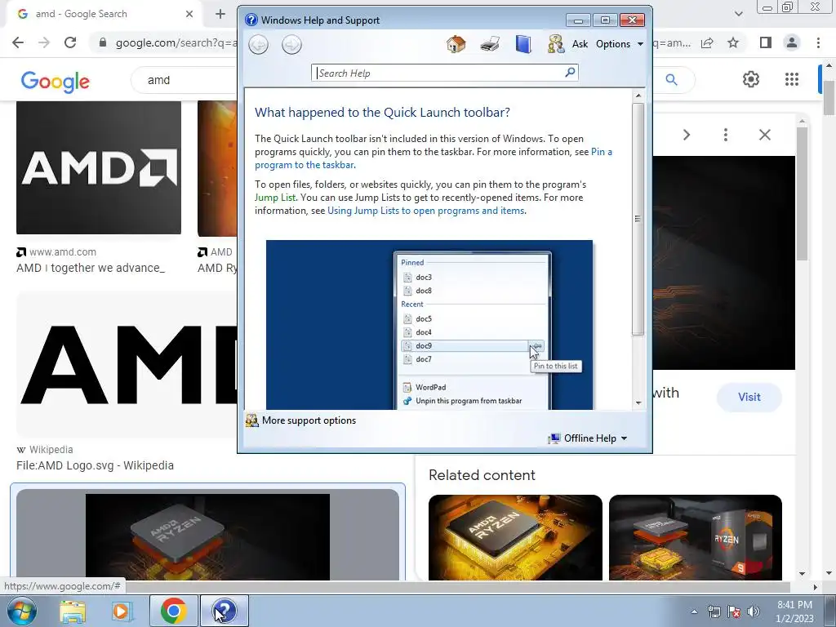Click Action Center flag icon
The width and height of the screenshot is (836, 627).
(734, 611)
